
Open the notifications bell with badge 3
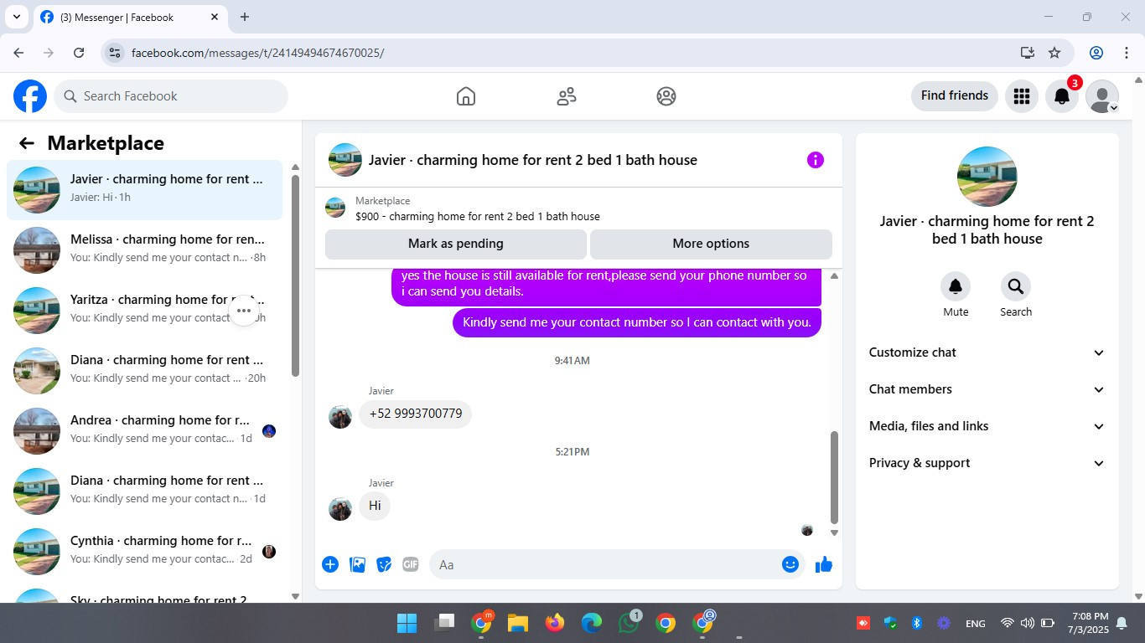coord(1062,96)
